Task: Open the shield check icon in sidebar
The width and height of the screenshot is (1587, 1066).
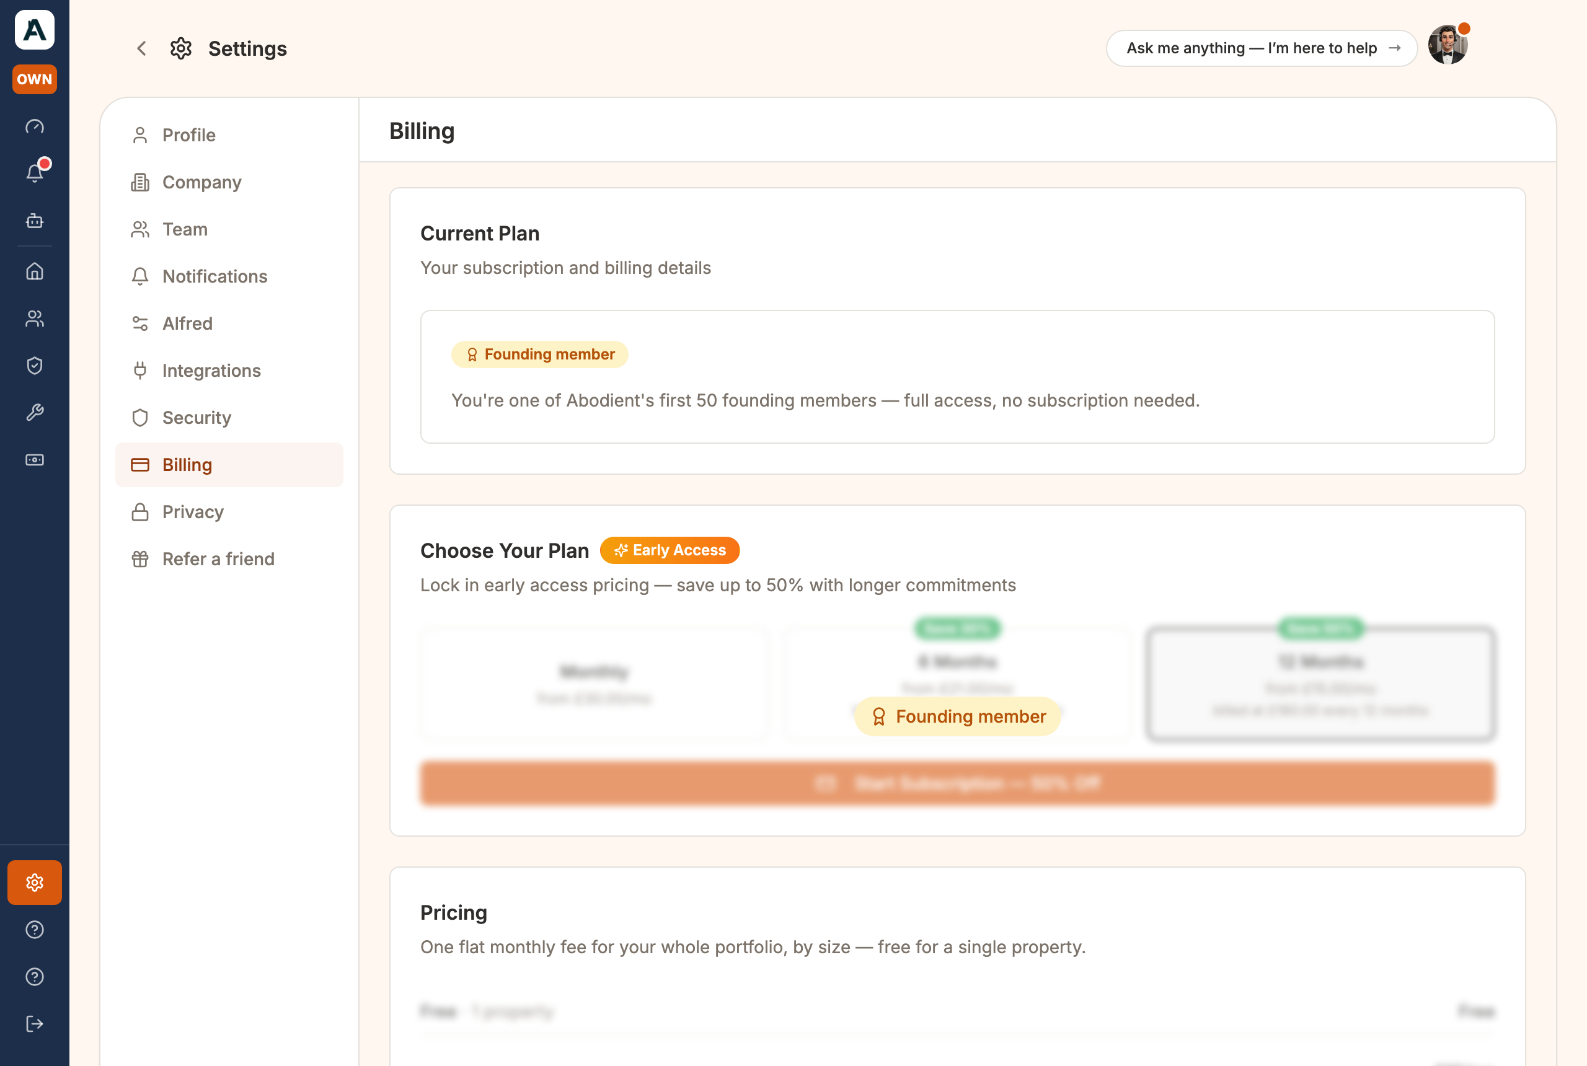Action: pos(35,366)
